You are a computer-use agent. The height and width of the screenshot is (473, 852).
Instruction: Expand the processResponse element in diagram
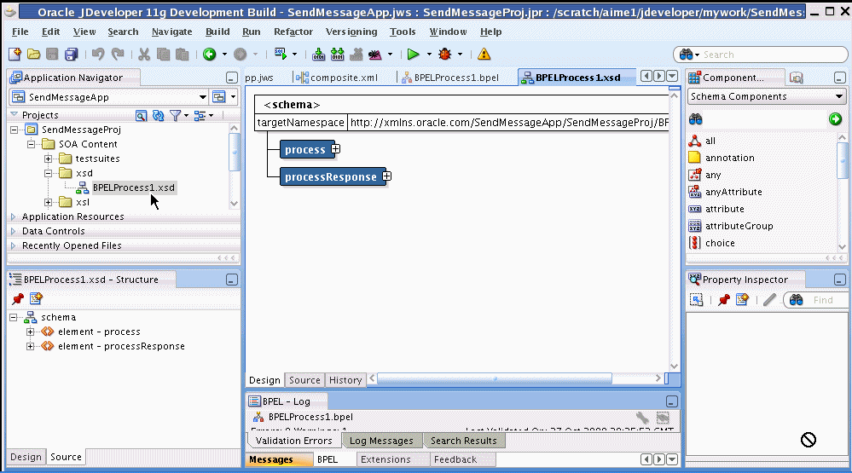pos(387,176)
